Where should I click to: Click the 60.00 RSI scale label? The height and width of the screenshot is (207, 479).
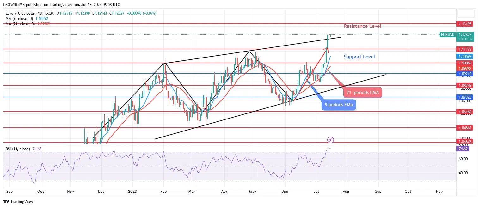464,159
